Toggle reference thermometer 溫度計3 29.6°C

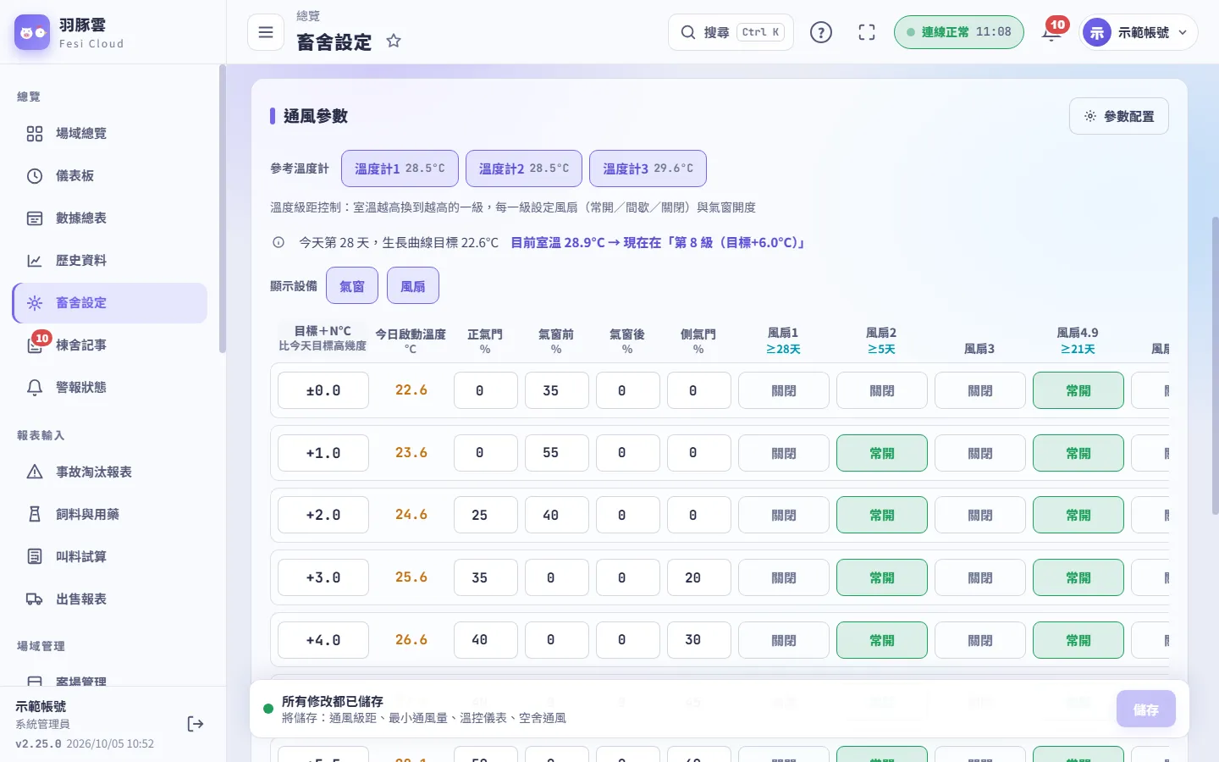[x=648, y=168]
